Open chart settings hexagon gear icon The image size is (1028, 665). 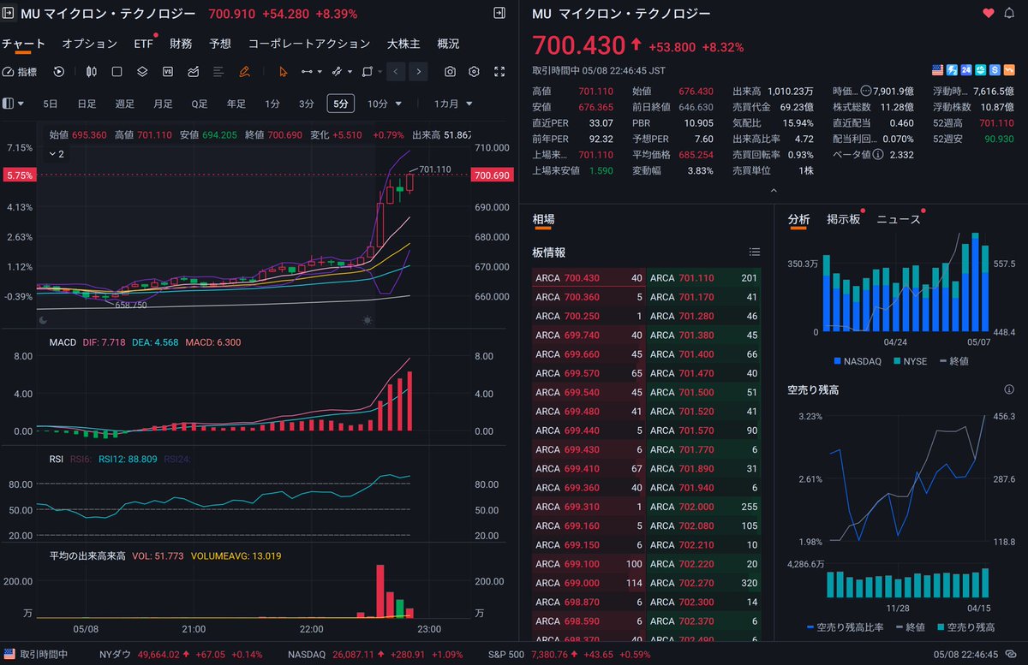475,72
